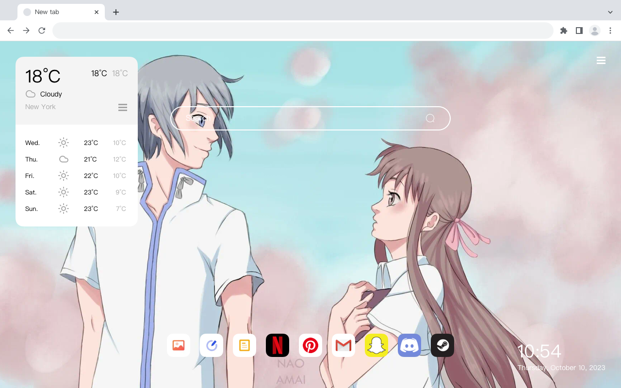Viewport: 621px width, 388px height.
Task: Open the weather widget menu icon
Action: coord(123,107)
